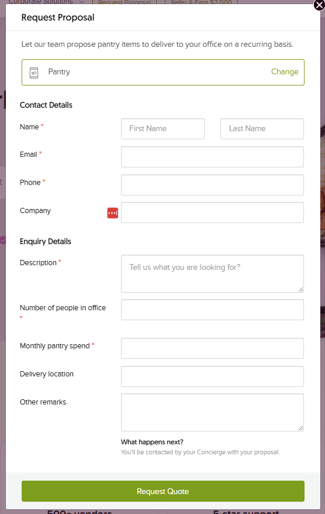This screenshot has width=325, height=514.
Task: Click the Description text area
Action: [212, 274]
